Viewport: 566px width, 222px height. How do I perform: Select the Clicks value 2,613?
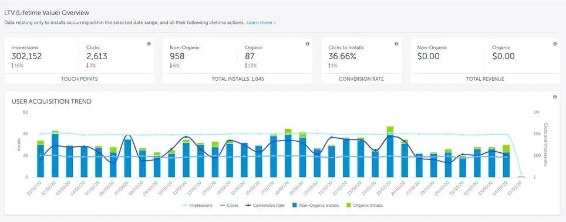click(x=97, y=56)
